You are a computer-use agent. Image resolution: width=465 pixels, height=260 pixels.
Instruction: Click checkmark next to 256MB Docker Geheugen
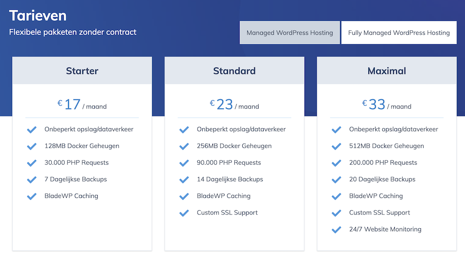pyautogui.click(x=184, y=146)
